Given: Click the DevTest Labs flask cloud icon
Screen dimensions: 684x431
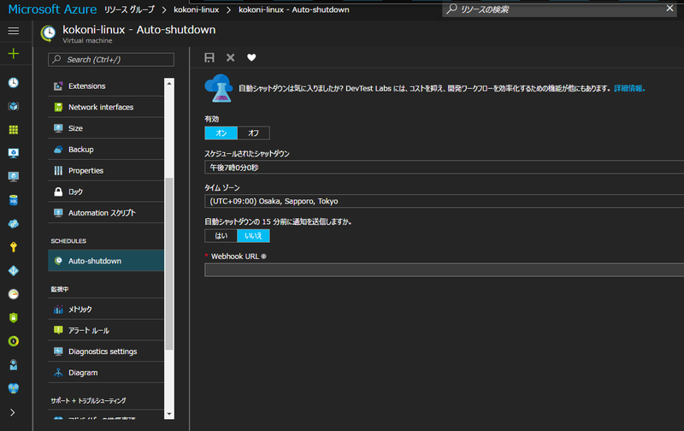Looking at the screenshot, I should pos(219,88).
